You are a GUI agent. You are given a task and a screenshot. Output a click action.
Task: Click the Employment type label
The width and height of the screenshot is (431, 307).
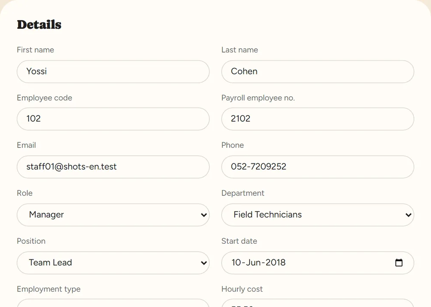coord(49,289)
